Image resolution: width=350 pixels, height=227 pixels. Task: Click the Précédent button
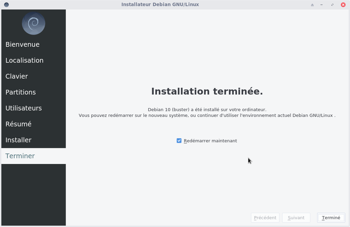click(x=265, y=218)
